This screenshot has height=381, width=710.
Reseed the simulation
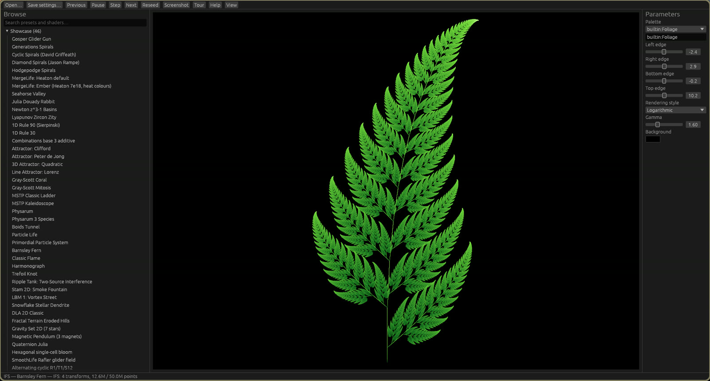tap(150, 5)
